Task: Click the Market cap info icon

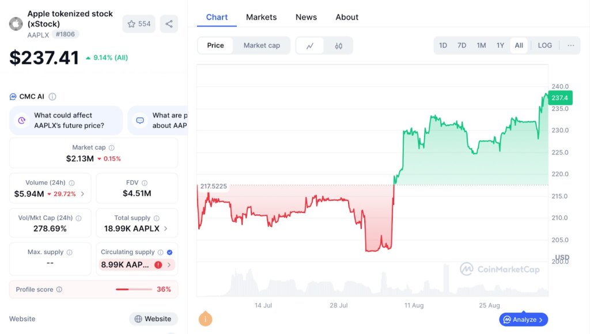Action: pos(112,148)
